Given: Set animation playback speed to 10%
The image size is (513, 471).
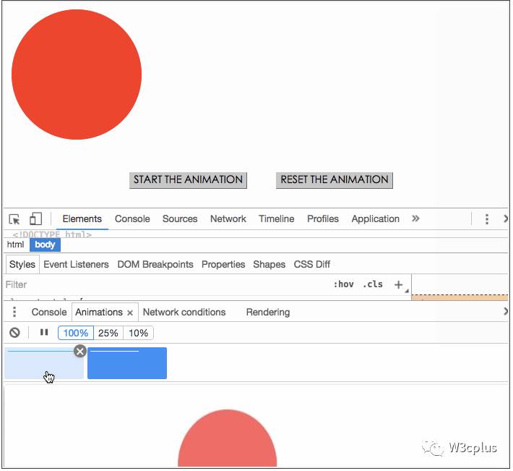Looking at the screenshot, I should (138, 333).
